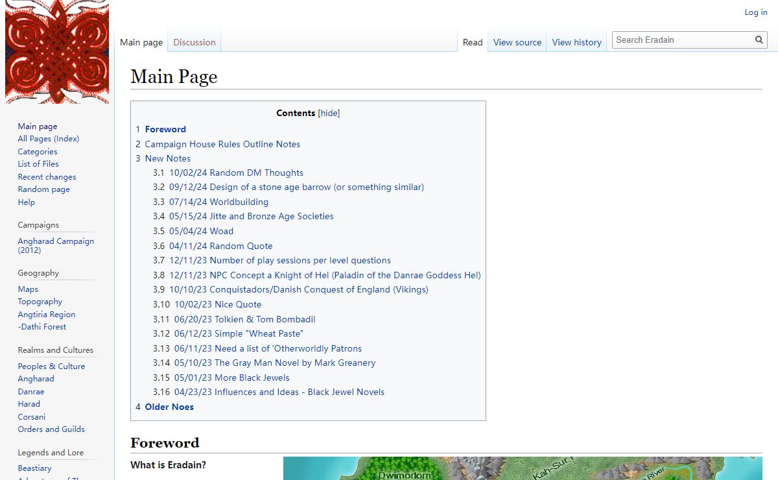
Task: Click the search magnifier icon
Action: pyautogui.click(x=759, y=40)
